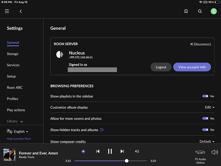221x166 pixels.
Task: Click the Nucleus server logo icon
Action: [x=60, y=54]
